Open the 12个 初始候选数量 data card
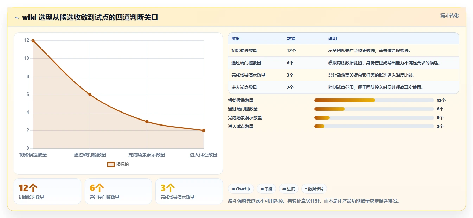Screen dimensions: 473x218 pyautogui.click(x=47, y=191)
